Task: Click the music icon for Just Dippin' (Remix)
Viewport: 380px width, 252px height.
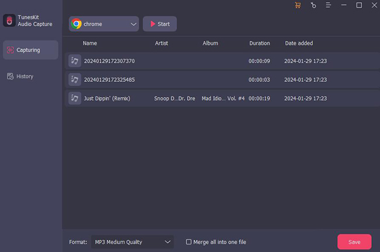Action: [x=75, y=98]
